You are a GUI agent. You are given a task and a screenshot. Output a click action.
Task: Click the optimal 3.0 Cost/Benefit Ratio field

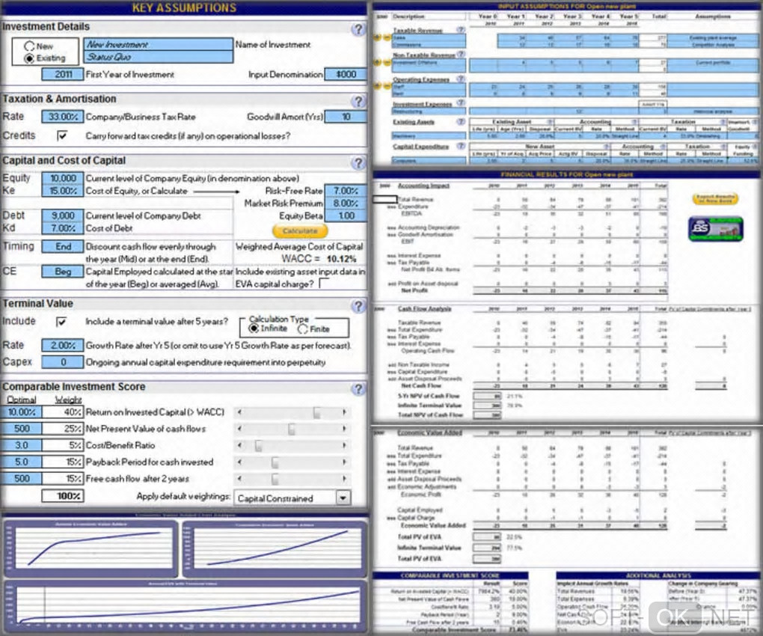(22, 445)
